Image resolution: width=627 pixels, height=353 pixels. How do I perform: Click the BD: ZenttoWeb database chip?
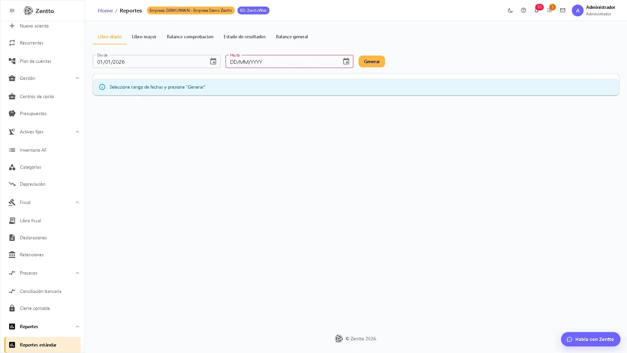point(253,10)
